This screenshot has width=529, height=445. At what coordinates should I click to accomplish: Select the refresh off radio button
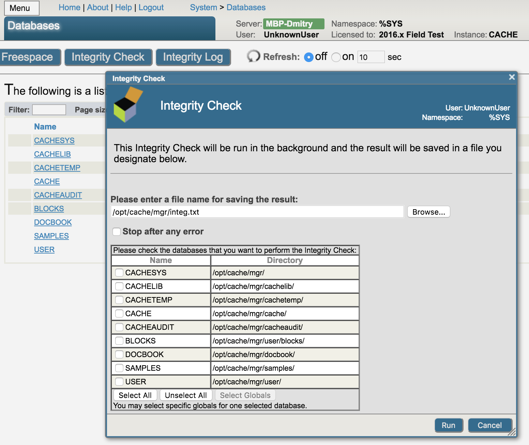308,57
